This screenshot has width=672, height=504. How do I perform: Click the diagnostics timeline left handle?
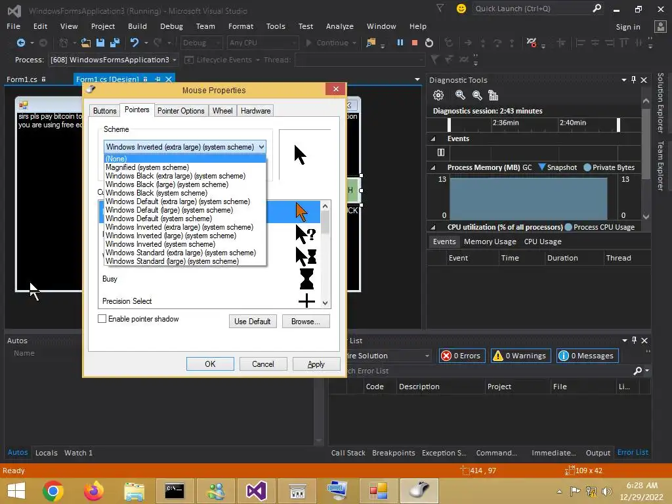coord(449,125)
